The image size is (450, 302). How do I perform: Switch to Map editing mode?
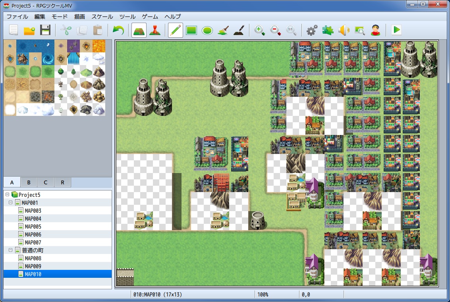pyautogui.click(x=139, y=30)
